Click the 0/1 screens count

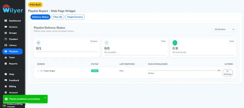pos(39,48)
